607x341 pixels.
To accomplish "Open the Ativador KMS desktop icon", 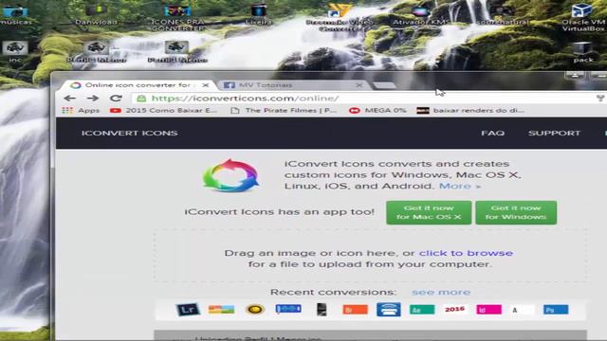I will click(421, 14).
